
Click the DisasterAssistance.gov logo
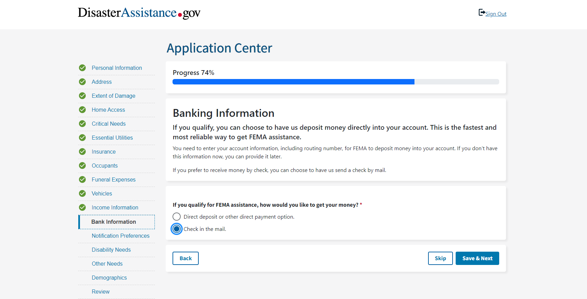coord(139,13)
